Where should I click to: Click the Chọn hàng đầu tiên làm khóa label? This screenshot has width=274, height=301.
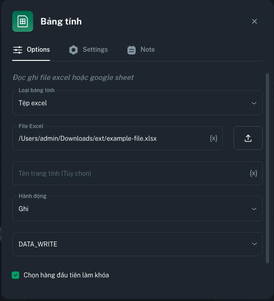point(66,275)
